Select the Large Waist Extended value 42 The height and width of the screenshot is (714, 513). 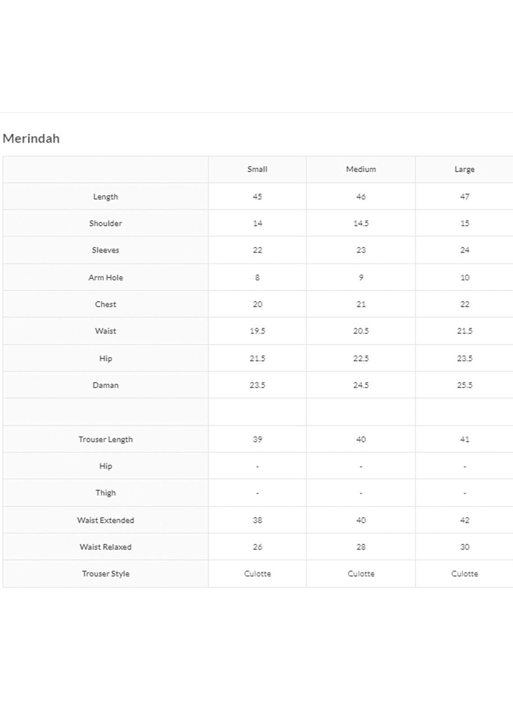point(464,520)
